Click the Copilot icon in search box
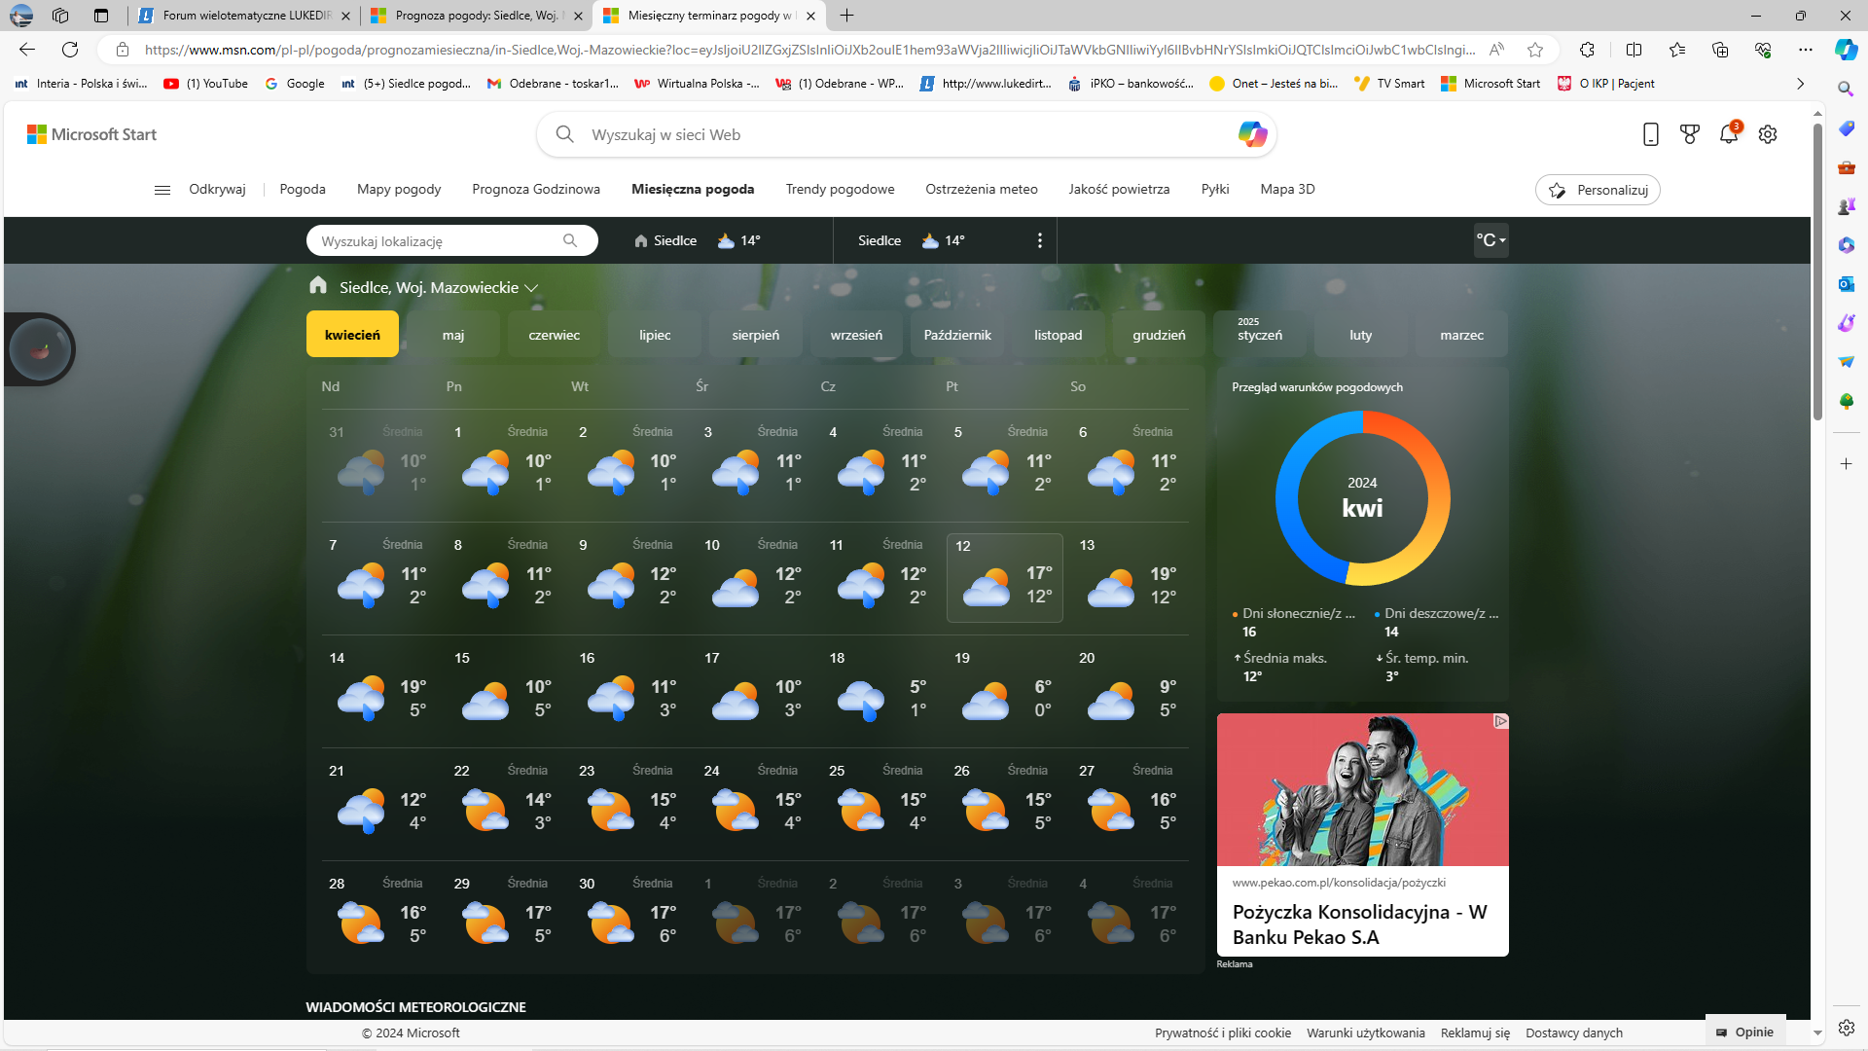Viewport: 1868px width, 1051px height. (x=1252, y=134)
